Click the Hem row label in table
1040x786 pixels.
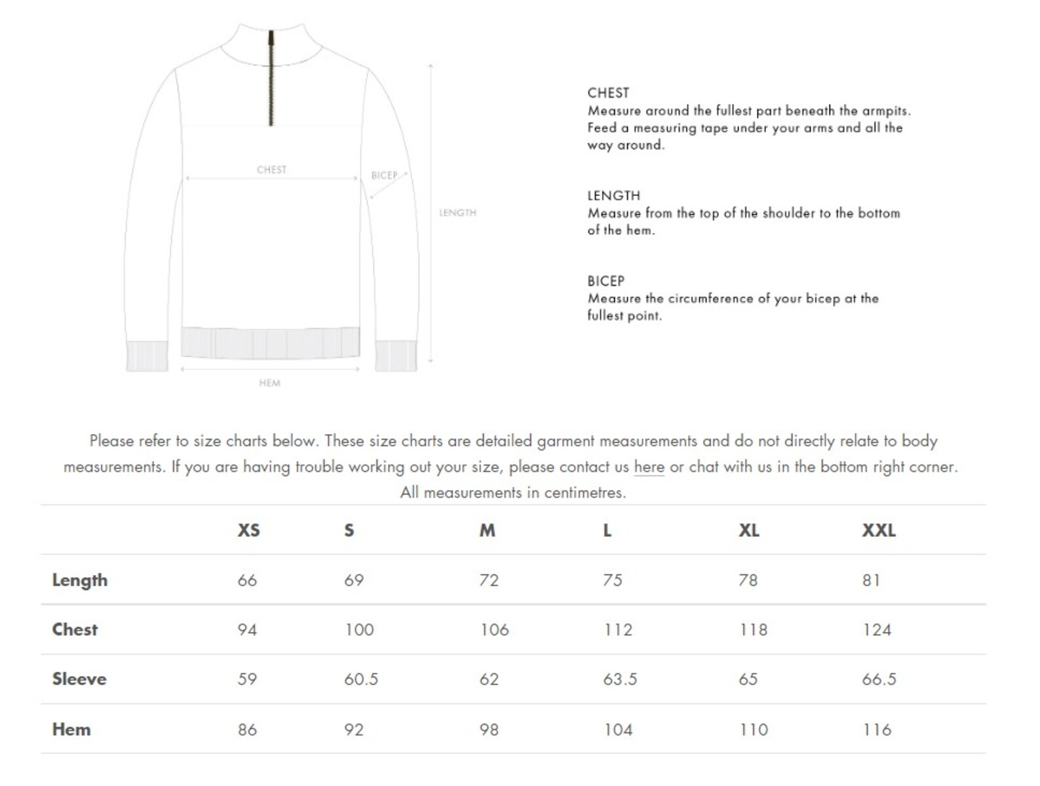tap(71, 729)
